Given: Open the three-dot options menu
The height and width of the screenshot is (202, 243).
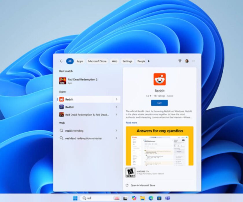Looking at the screenshot, I should [x=194, y=61].
